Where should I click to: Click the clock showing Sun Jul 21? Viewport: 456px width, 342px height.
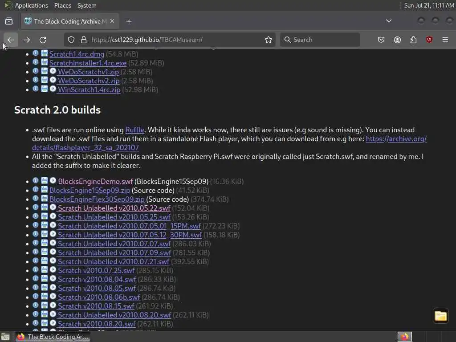429,5
